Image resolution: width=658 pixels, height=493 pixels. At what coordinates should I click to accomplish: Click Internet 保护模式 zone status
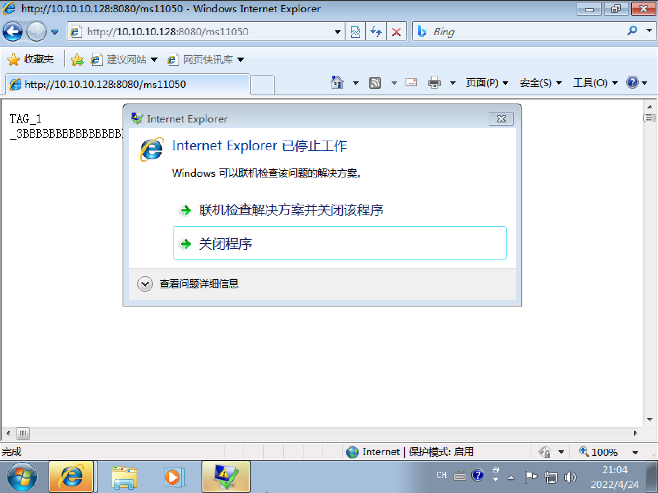pos(409,452)
